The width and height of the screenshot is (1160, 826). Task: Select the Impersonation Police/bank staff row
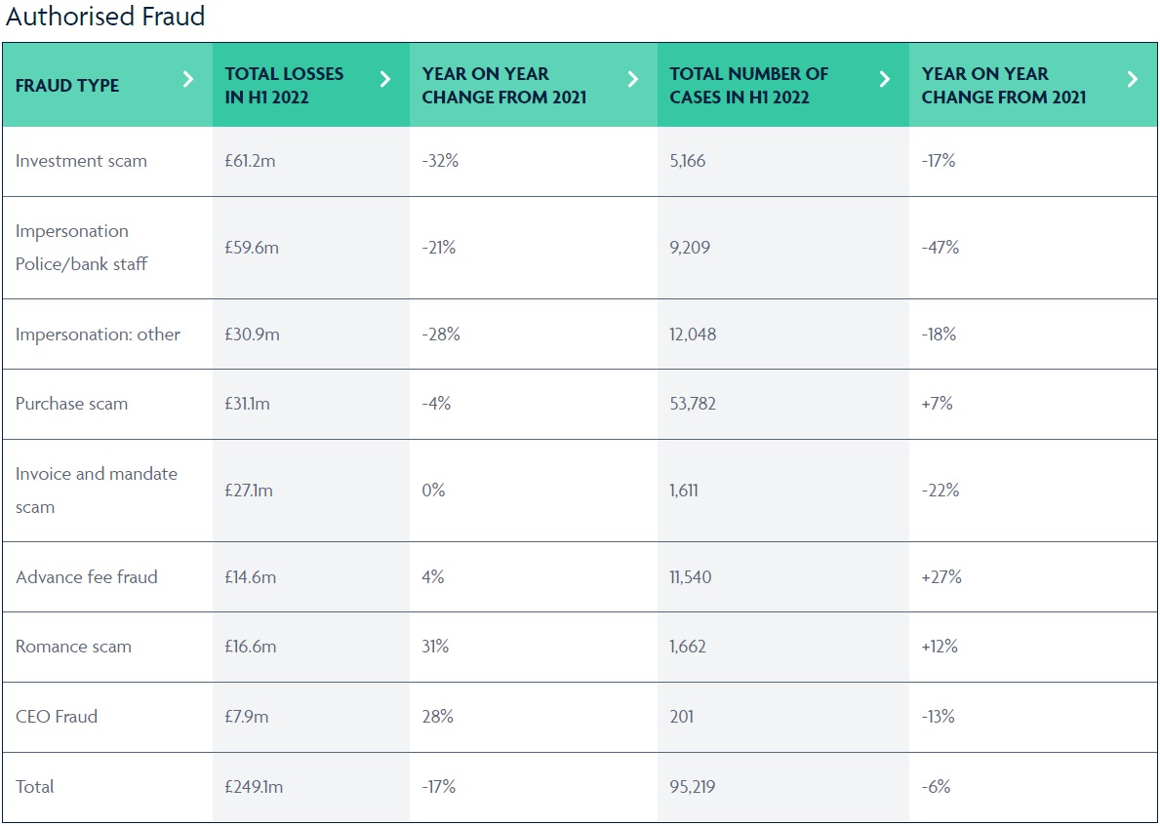(x=82, y=248)
